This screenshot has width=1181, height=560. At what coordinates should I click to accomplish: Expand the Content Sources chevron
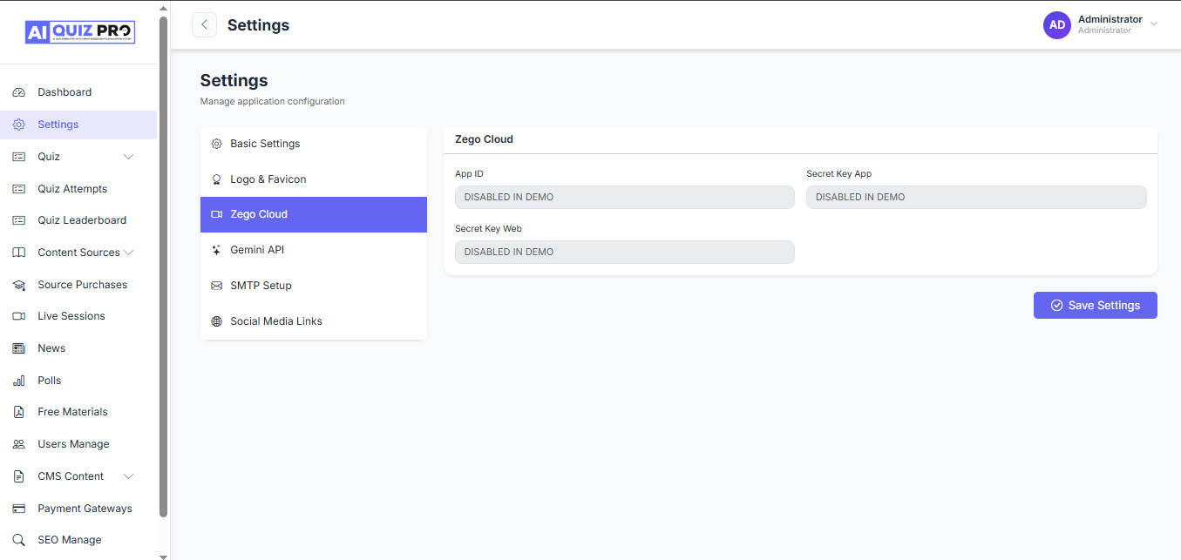[x=129, y=253]
